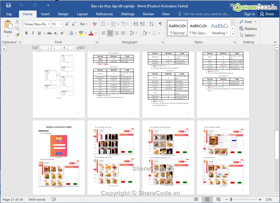The height and width of the screenshot is (203, 280).
Task: Toggle superscript formatting
Action: (62, 33)
